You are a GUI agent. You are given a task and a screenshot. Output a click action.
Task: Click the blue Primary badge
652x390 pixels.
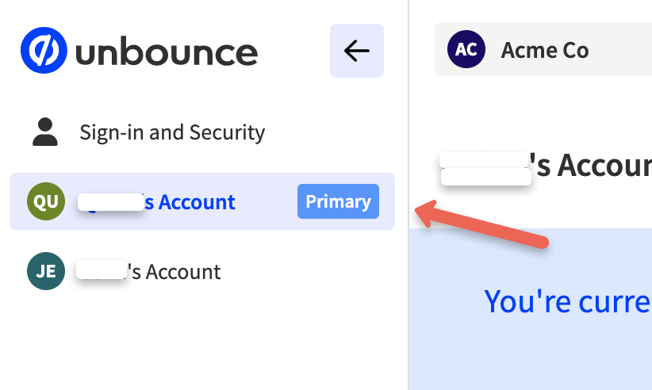coord(338,201)
